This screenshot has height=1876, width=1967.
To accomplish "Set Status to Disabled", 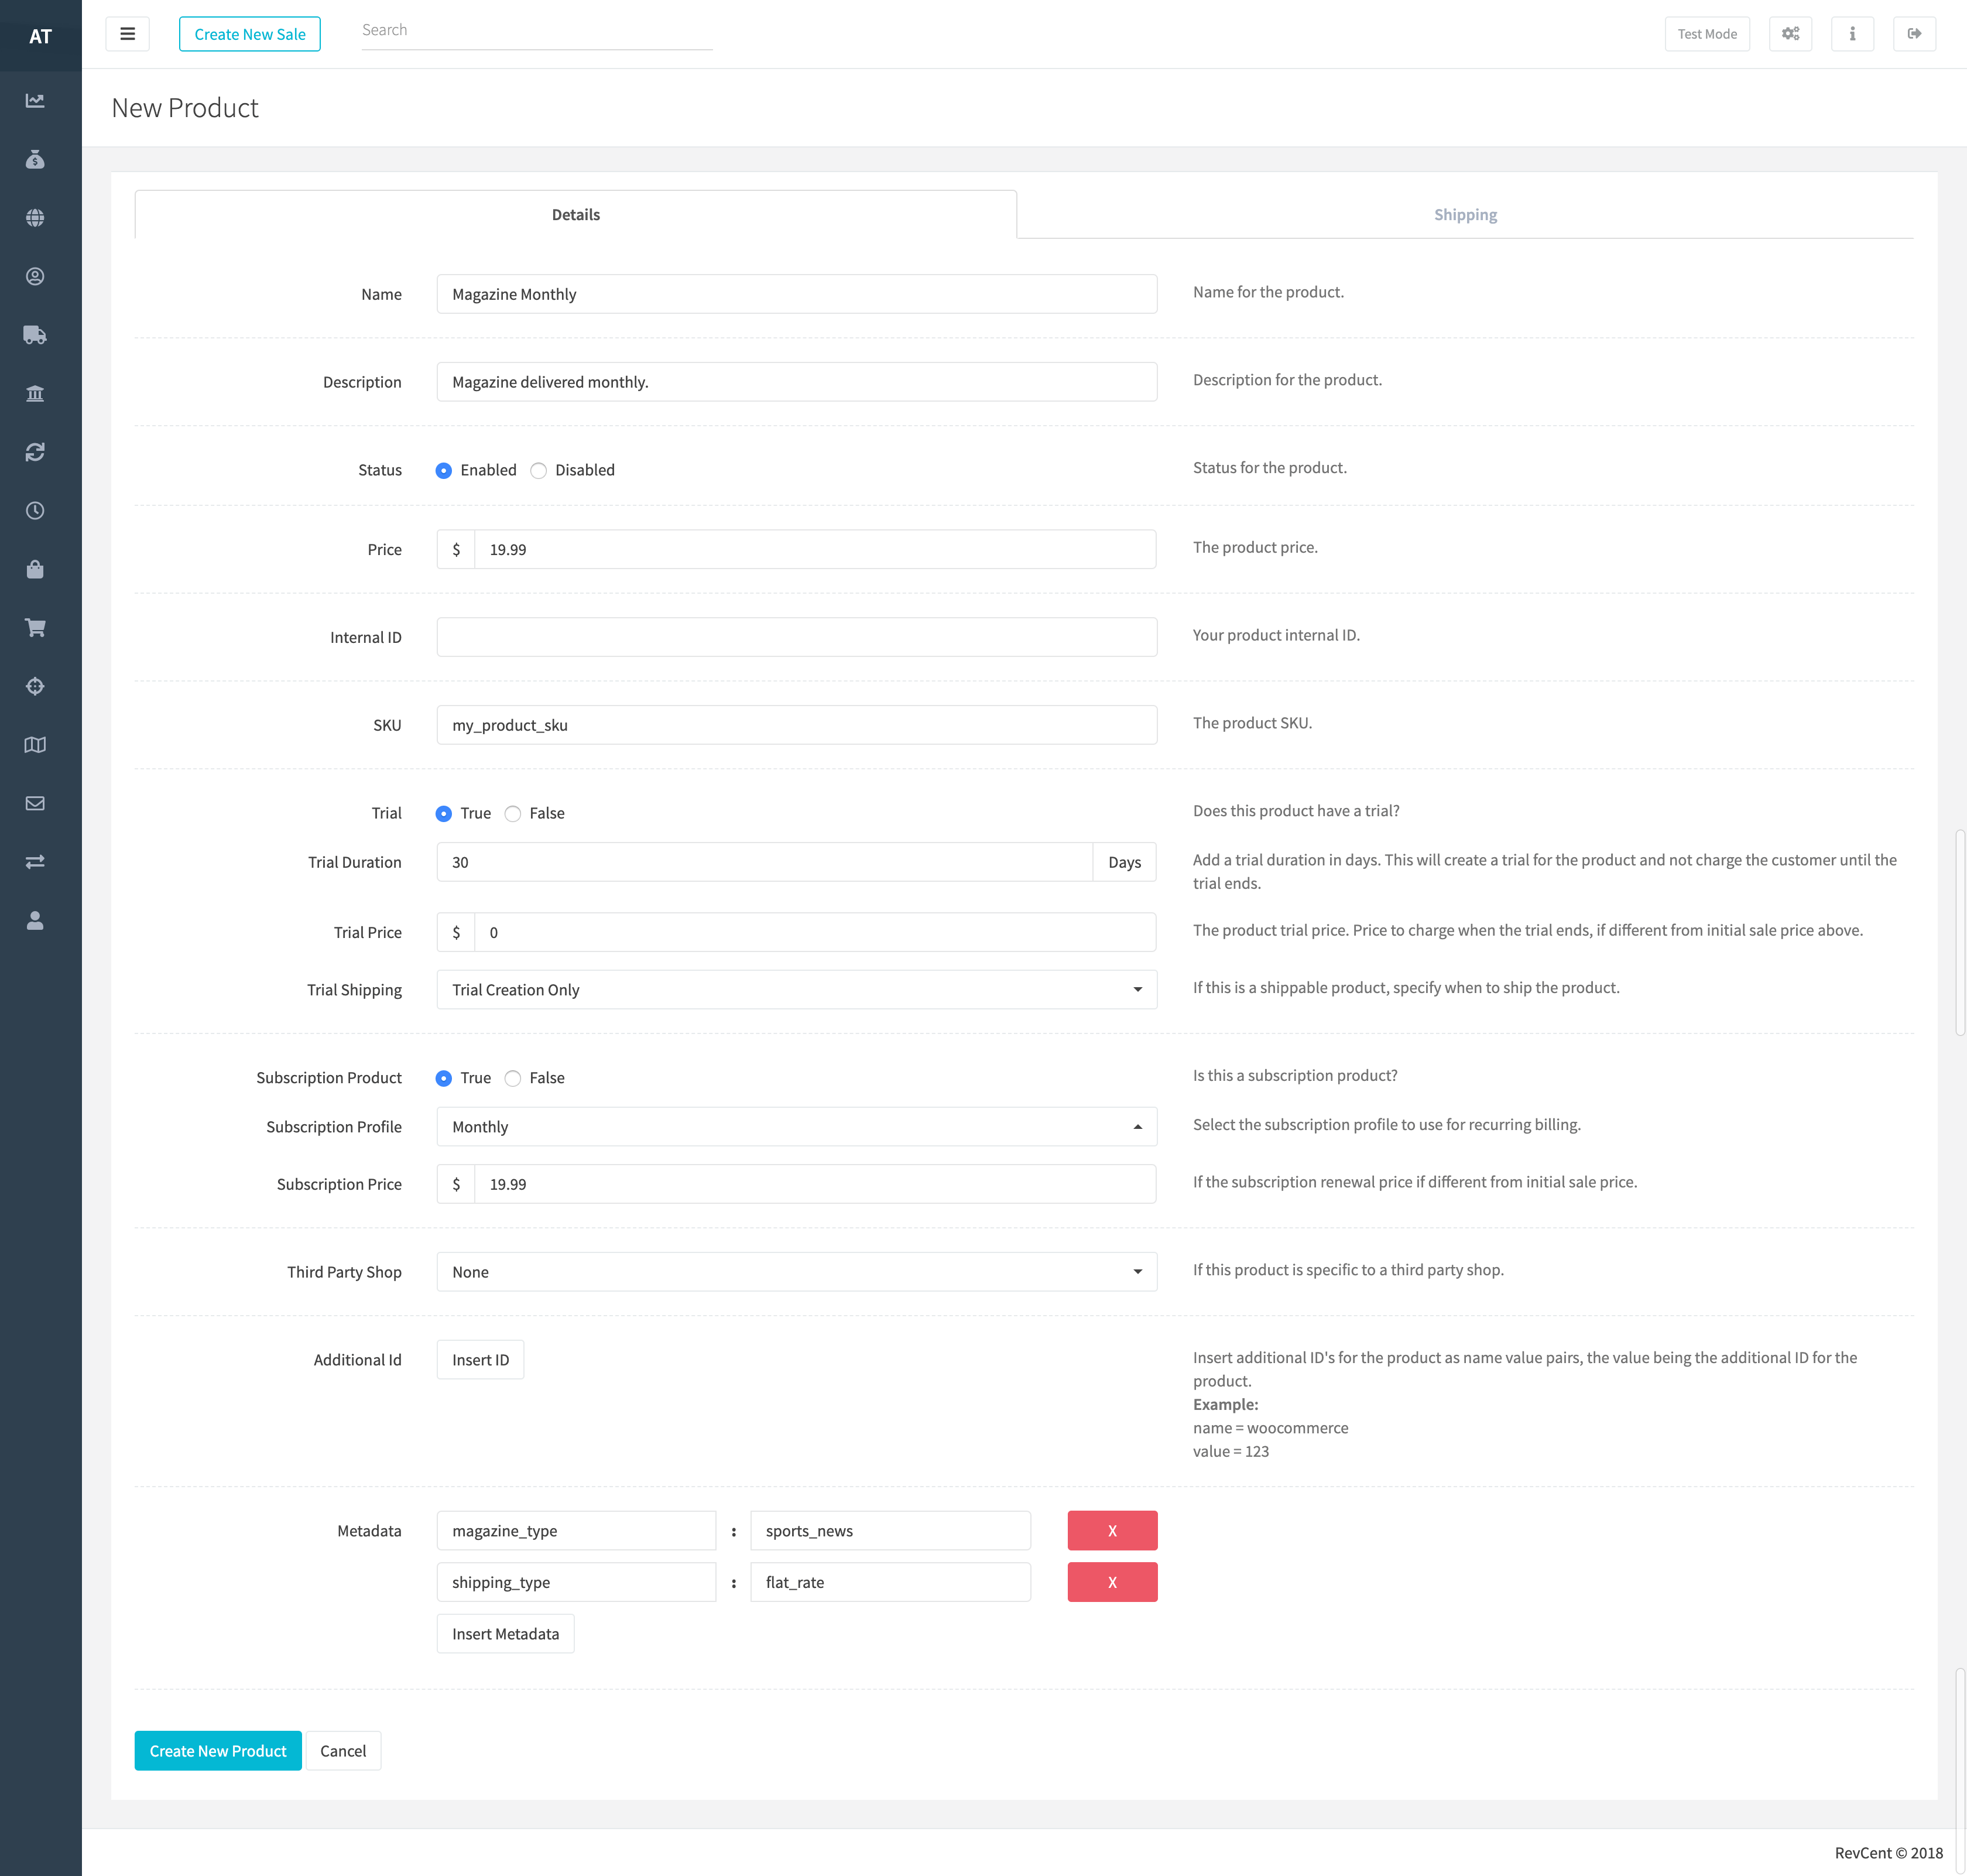I will tap(539, 471).
